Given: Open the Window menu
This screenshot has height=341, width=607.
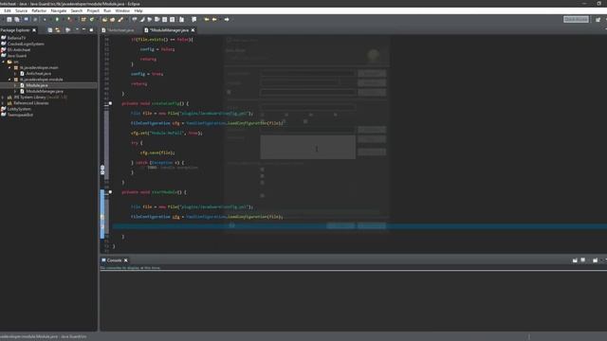Looking at the screenshot, I should [122, 10].
